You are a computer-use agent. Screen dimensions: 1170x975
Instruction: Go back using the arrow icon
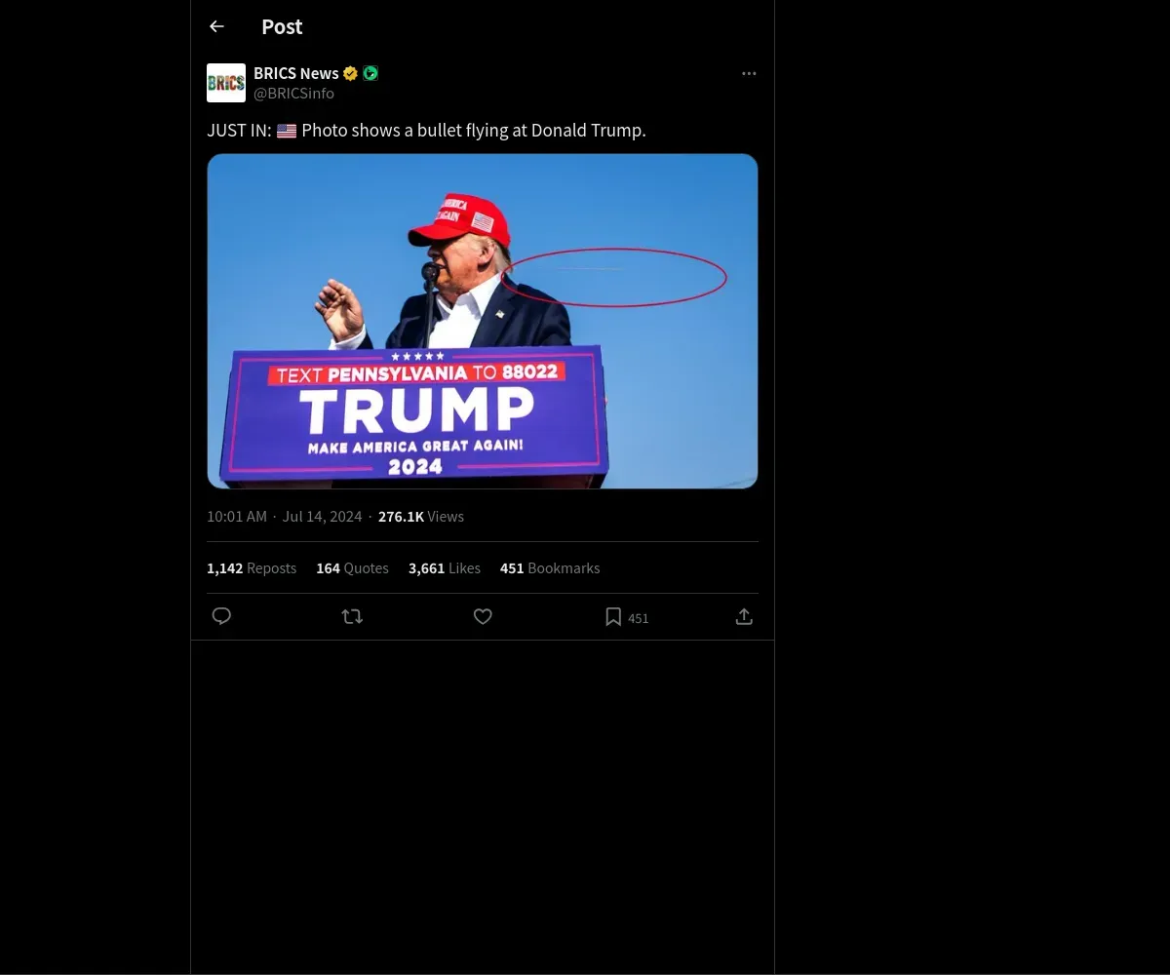pos(216,27)
